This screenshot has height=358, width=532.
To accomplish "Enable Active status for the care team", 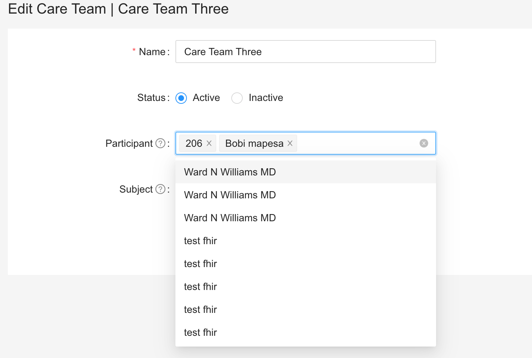I will [x=181, y=98].
